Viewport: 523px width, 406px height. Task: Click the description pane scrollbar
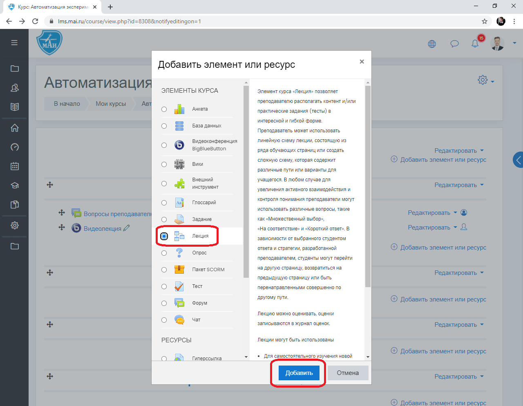(x=368, y=186)
